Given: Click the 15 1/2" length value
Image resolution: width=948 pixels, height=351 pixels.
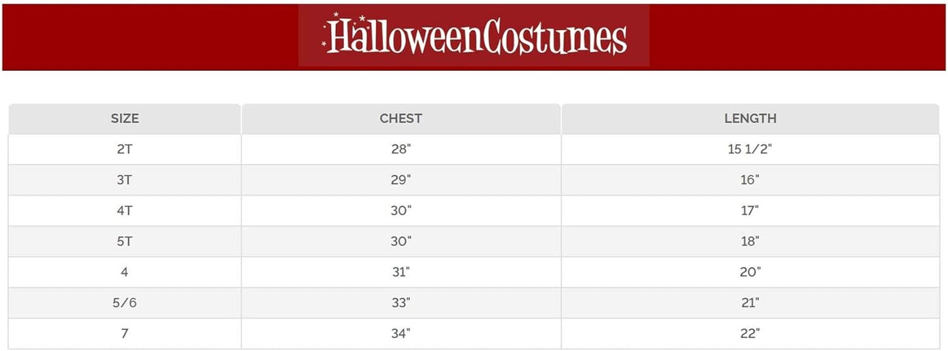Looking at the screenshot, I should click(x=750, y=149).
